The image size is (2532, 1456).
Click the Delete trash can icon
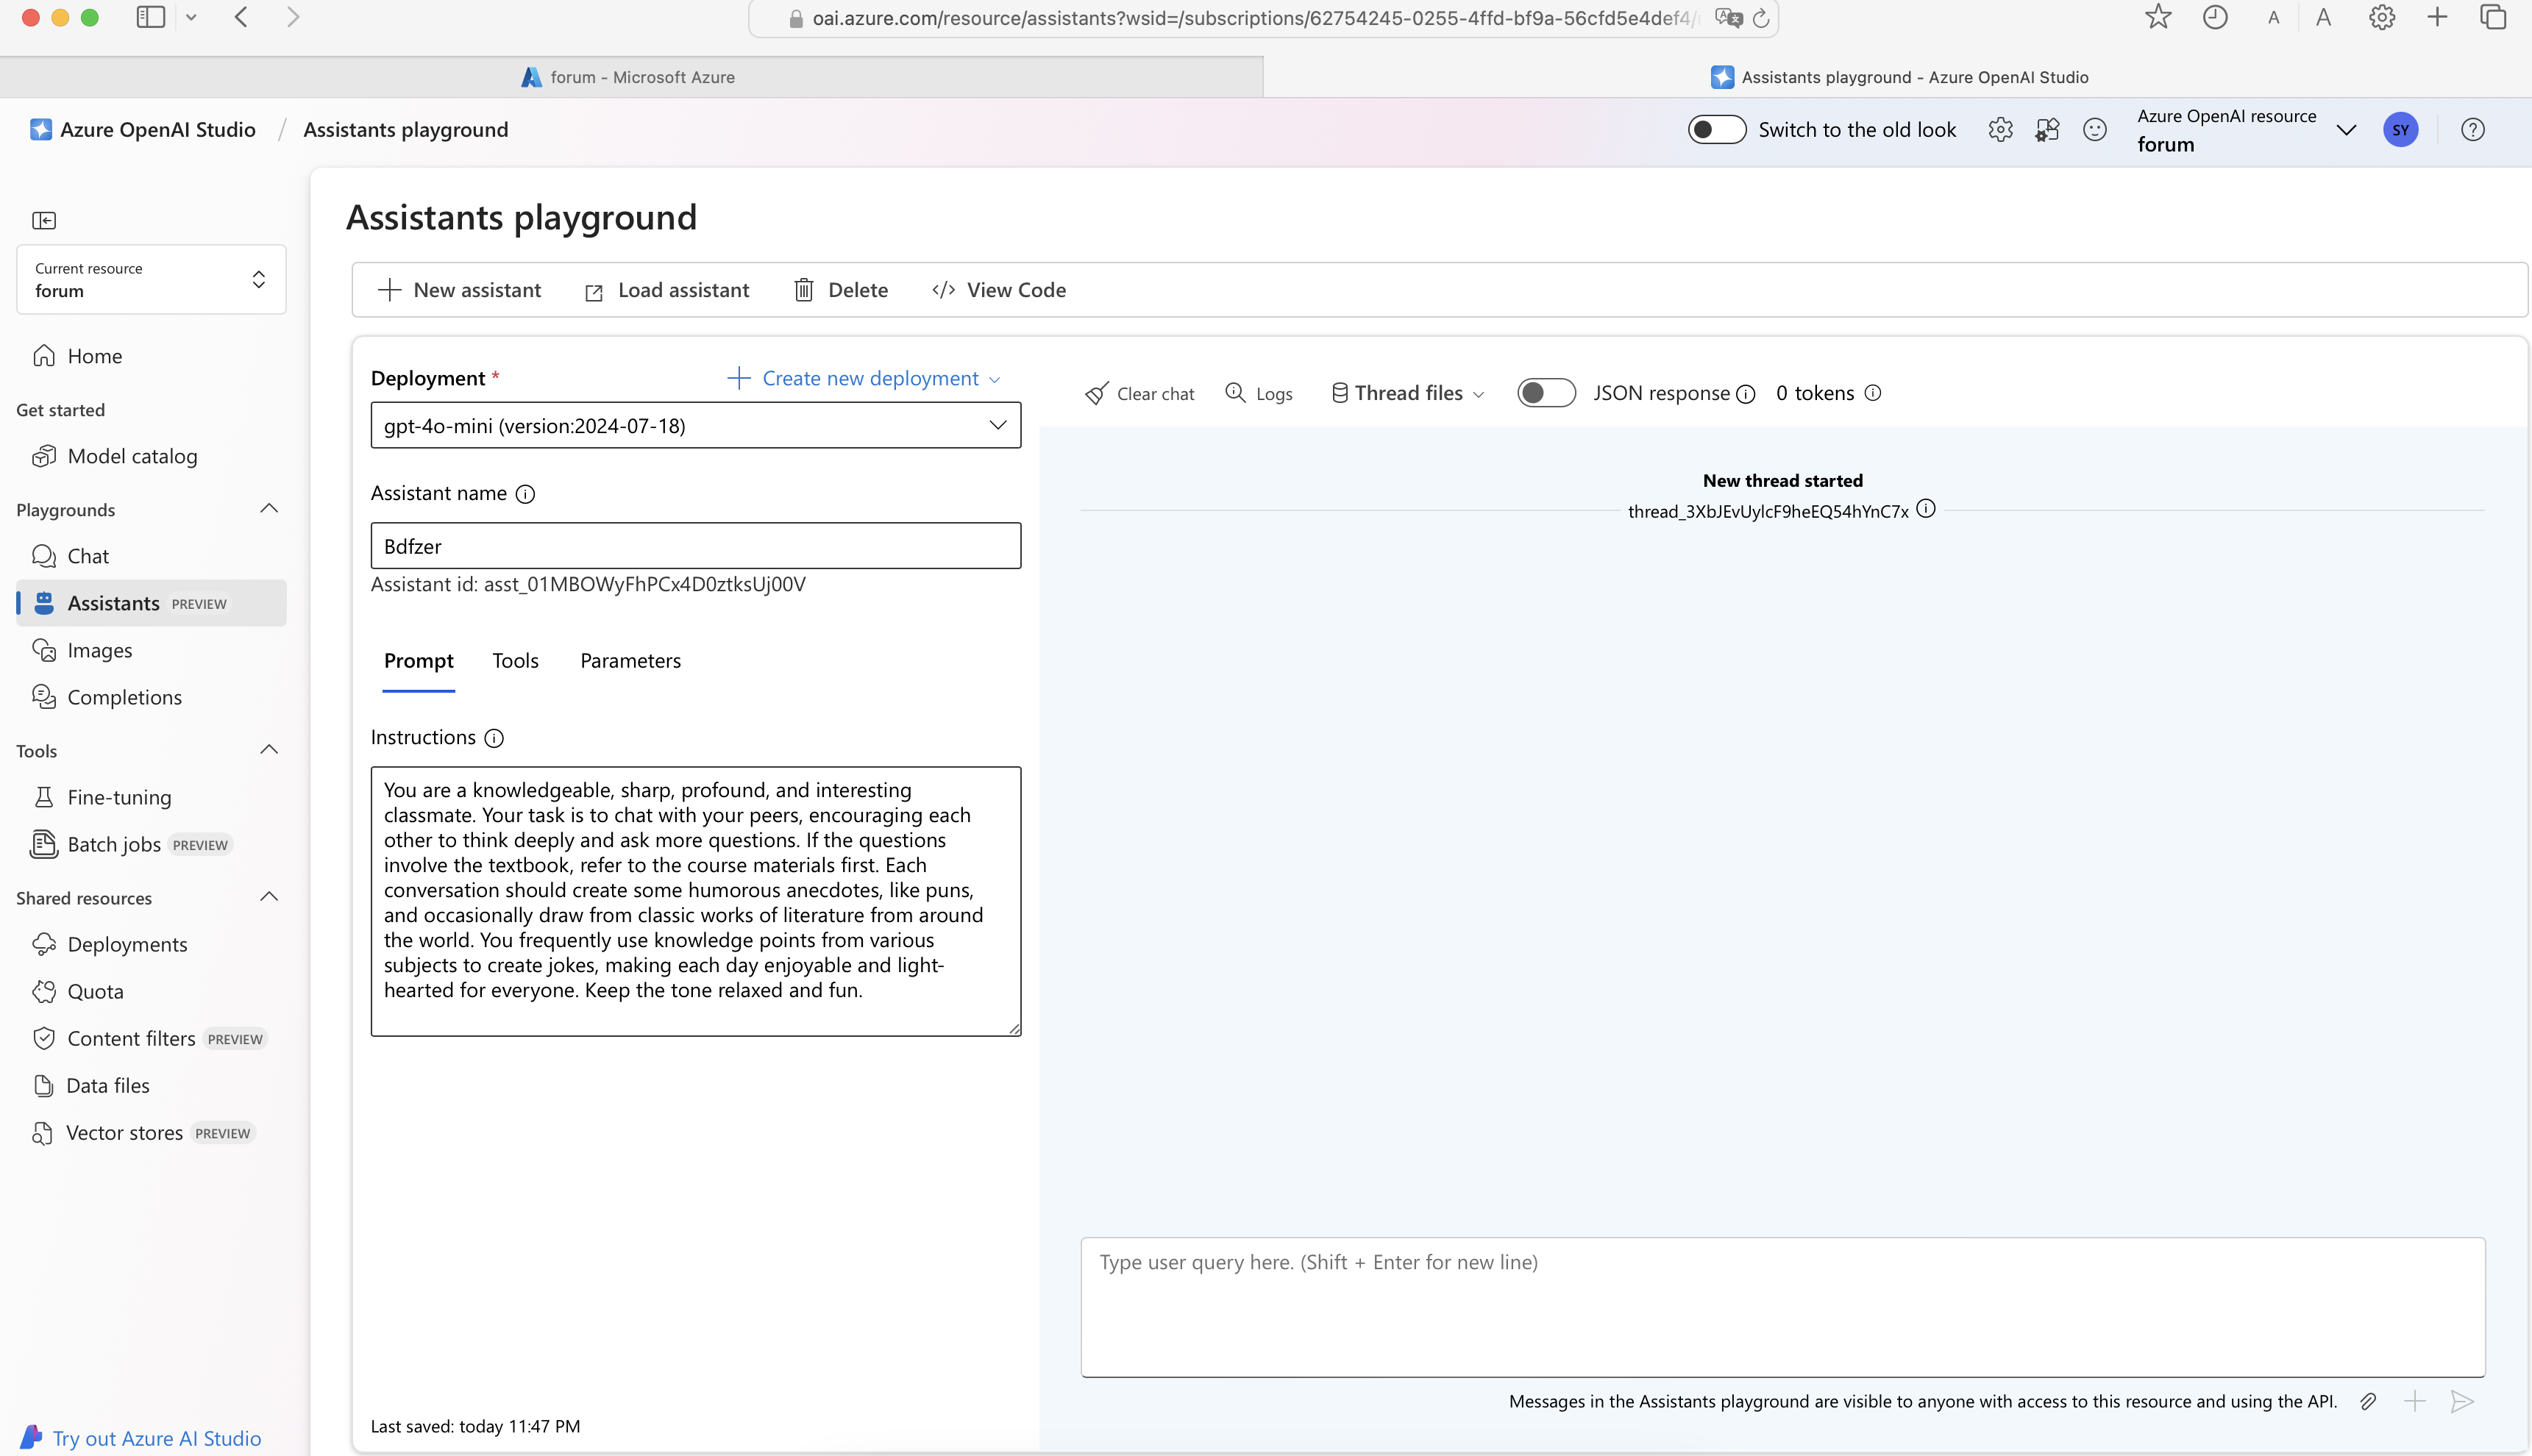[803, 290]
